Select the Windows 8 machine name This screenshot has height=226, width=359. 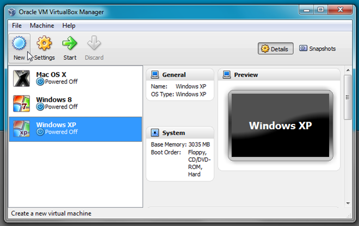coord(54,100)
